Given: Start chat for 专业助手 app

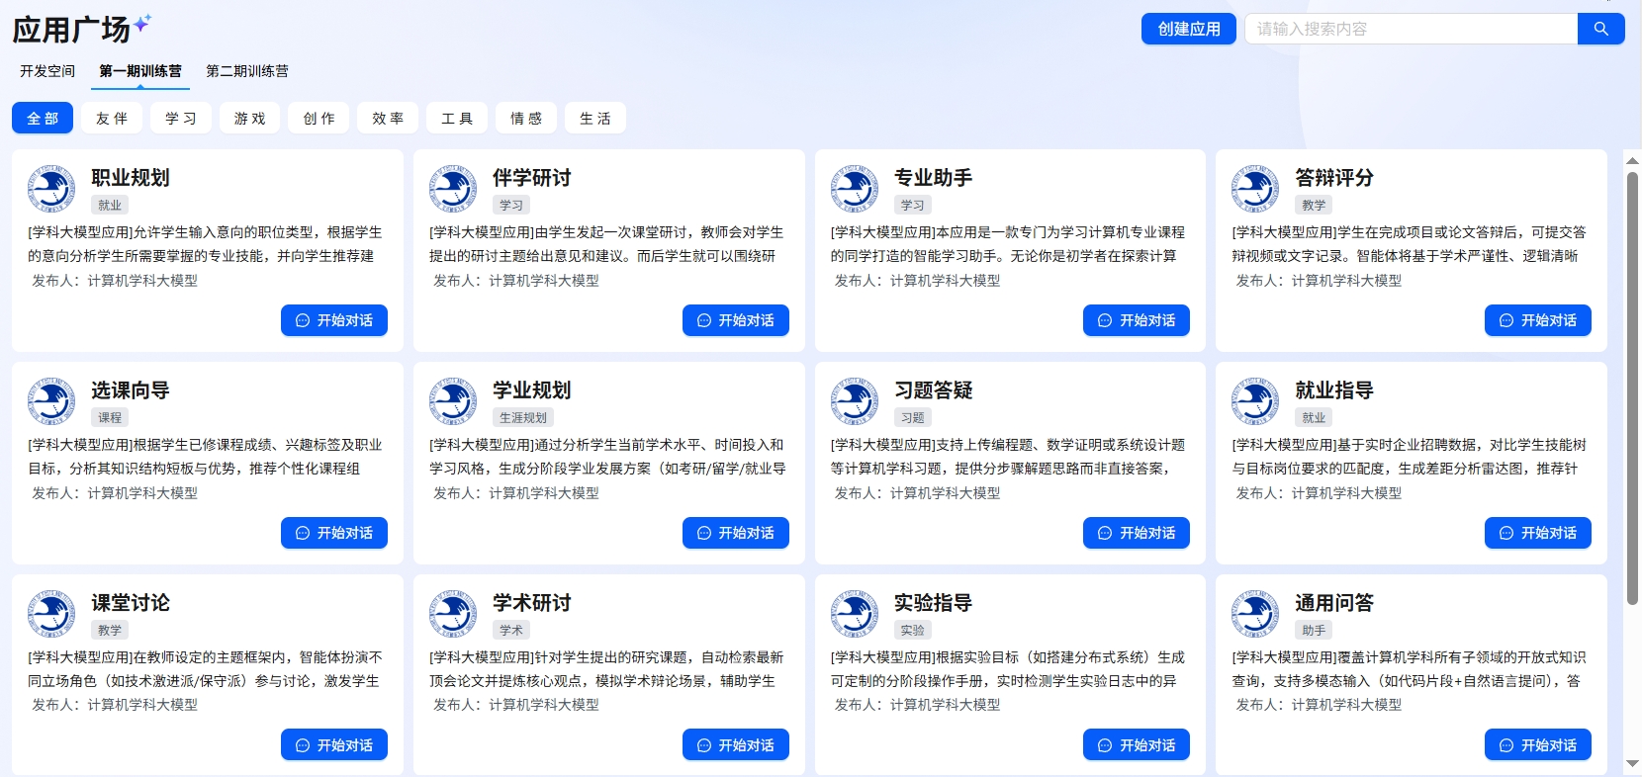Looking at the screenshot, I should tap(1137, 320).
